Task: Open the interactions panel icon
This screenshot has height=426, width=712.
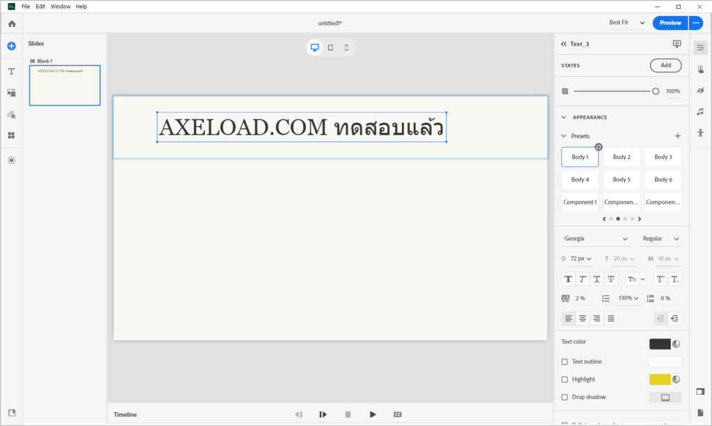Action: click(700, 69)
